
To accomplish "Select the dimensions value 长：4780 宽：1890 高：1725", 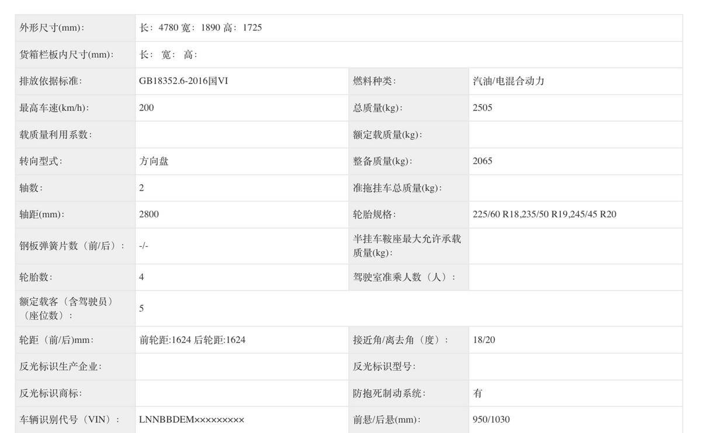I will click(200, 28).
